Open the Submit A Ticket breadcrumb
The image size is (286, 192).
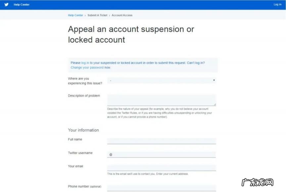(97, 15)
